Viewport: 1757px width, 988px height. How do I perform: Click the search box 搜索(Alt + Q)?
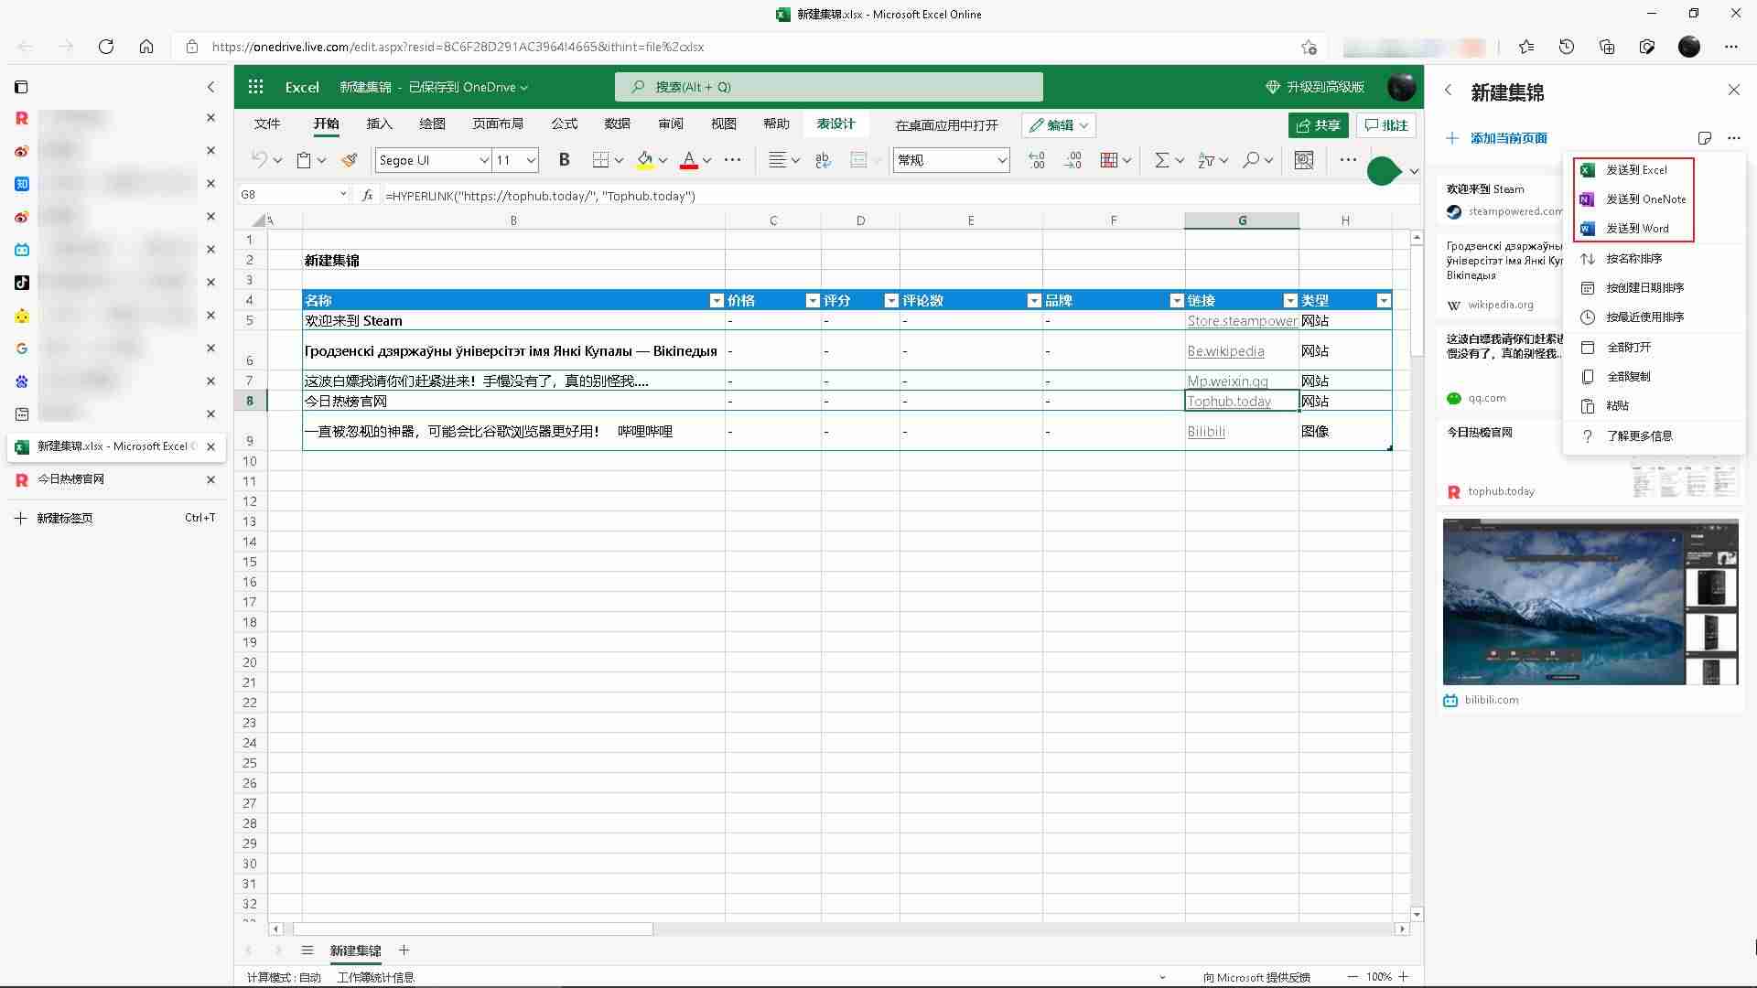[829, 87]
